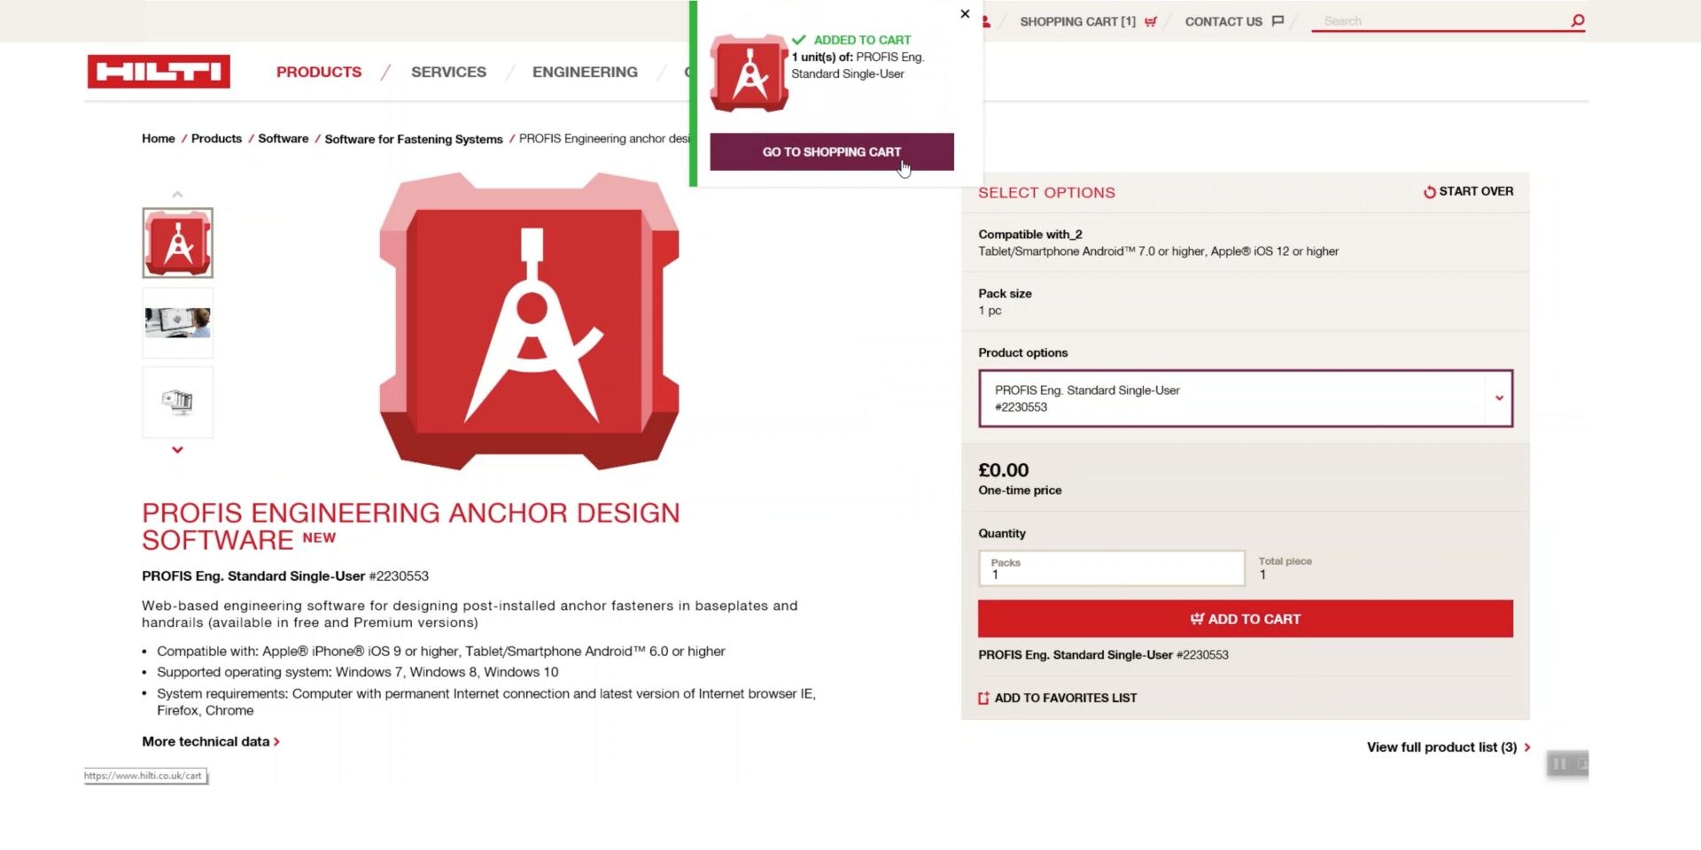Click the PROFIS app icon in the popup
Image resolution: width=1701 pixels, height=850 pixels.
749,74
